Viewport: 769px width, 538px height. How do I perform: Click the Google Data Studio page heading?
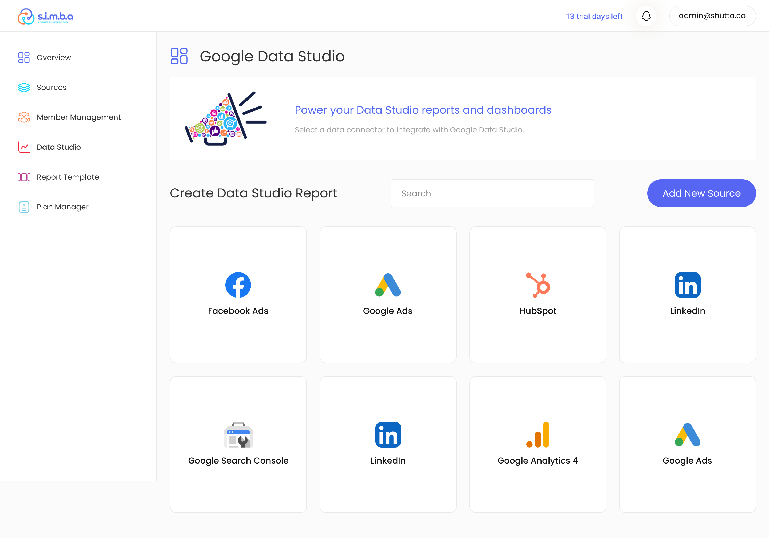click(272, 56)
